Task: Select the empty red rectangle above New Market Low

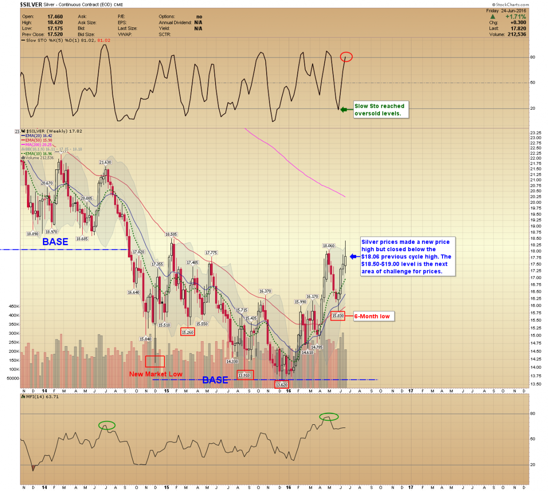Action: pyautogui.click(x=155, y=361)
